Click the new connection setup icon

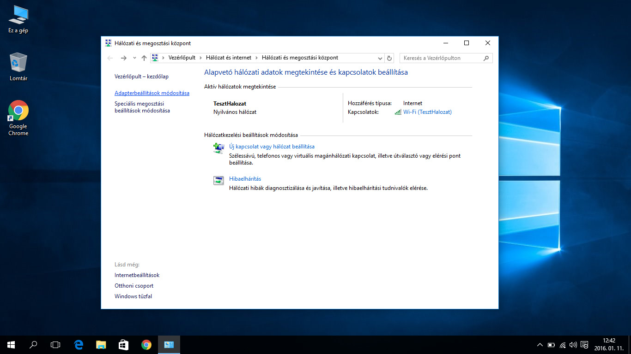(218, 148)
